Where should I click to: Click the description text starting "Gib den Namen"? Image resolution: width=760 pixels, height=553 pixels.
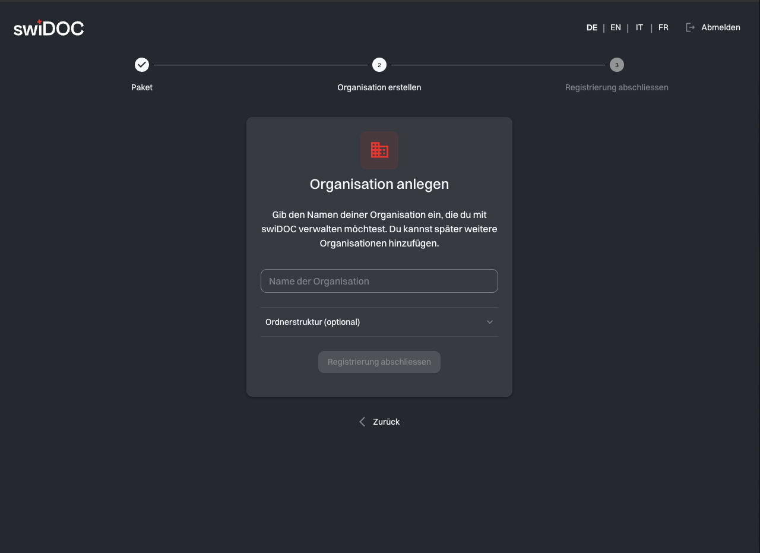tap(379, 229)
